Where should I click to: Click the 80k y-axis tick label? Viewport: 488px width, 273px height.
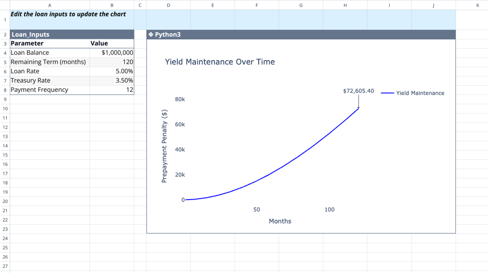[180, 99]
